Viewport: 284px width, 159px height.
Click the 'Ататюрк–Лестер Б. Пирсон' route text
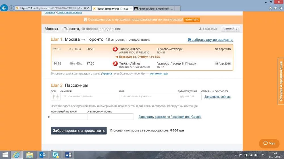click(176, 64)
